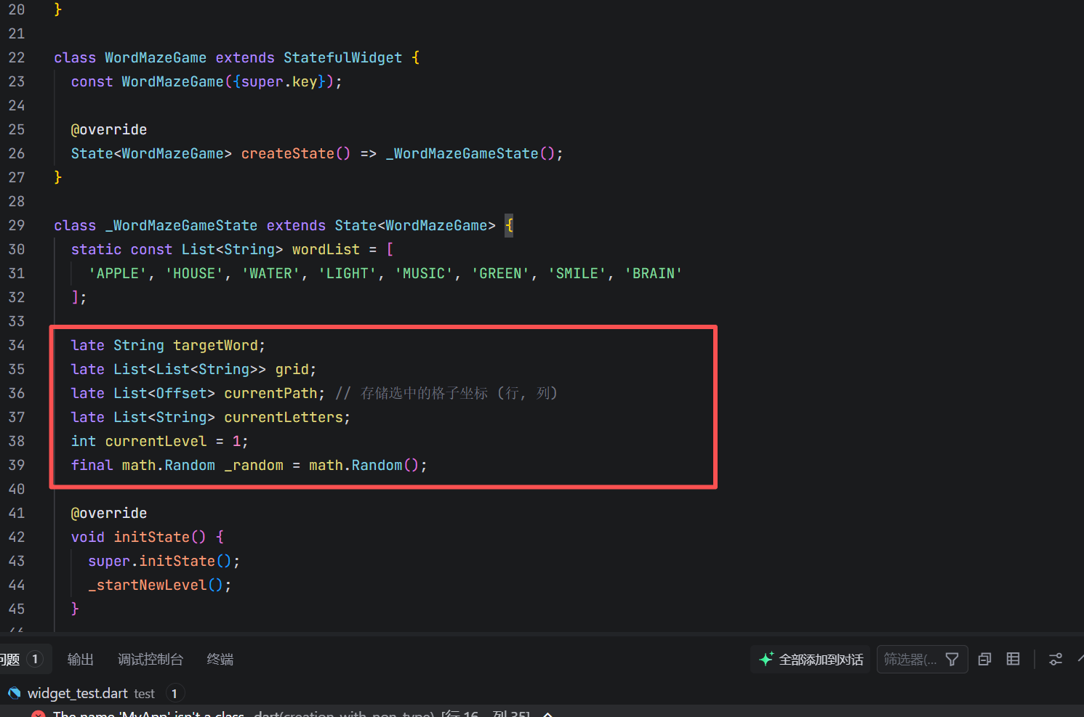Click the 'APPLE' string in wordList
Viewport: 1084px width, 717px height.
pyautogui.click(x=117, y=273)
